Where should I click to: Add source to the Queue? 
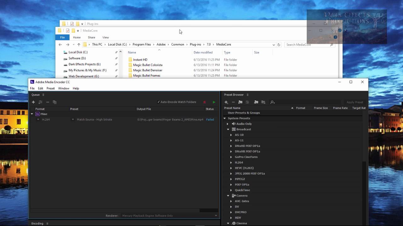coord(33,102)
